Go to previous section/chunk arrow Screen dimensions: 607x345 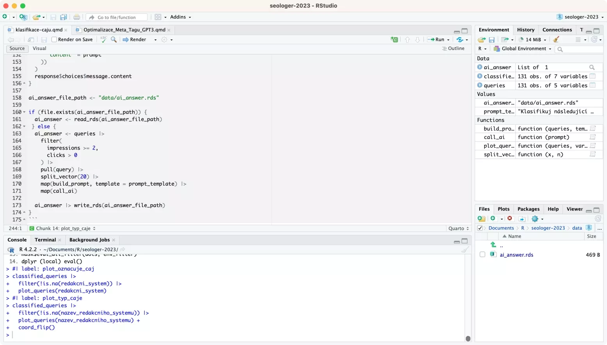click(407, 39)
